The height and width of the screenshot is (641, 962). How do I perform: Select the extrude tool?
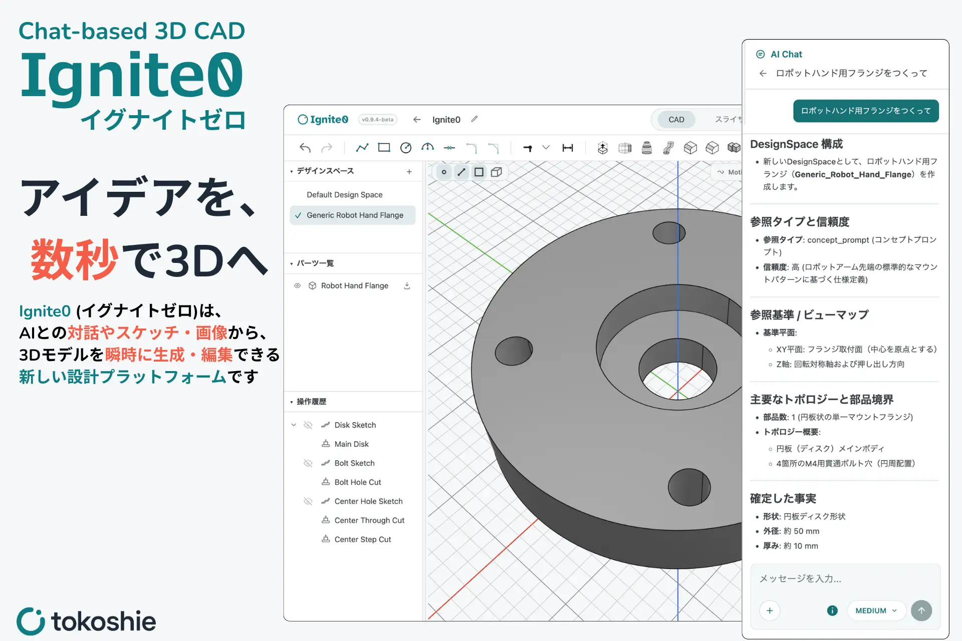click(603, 148)
